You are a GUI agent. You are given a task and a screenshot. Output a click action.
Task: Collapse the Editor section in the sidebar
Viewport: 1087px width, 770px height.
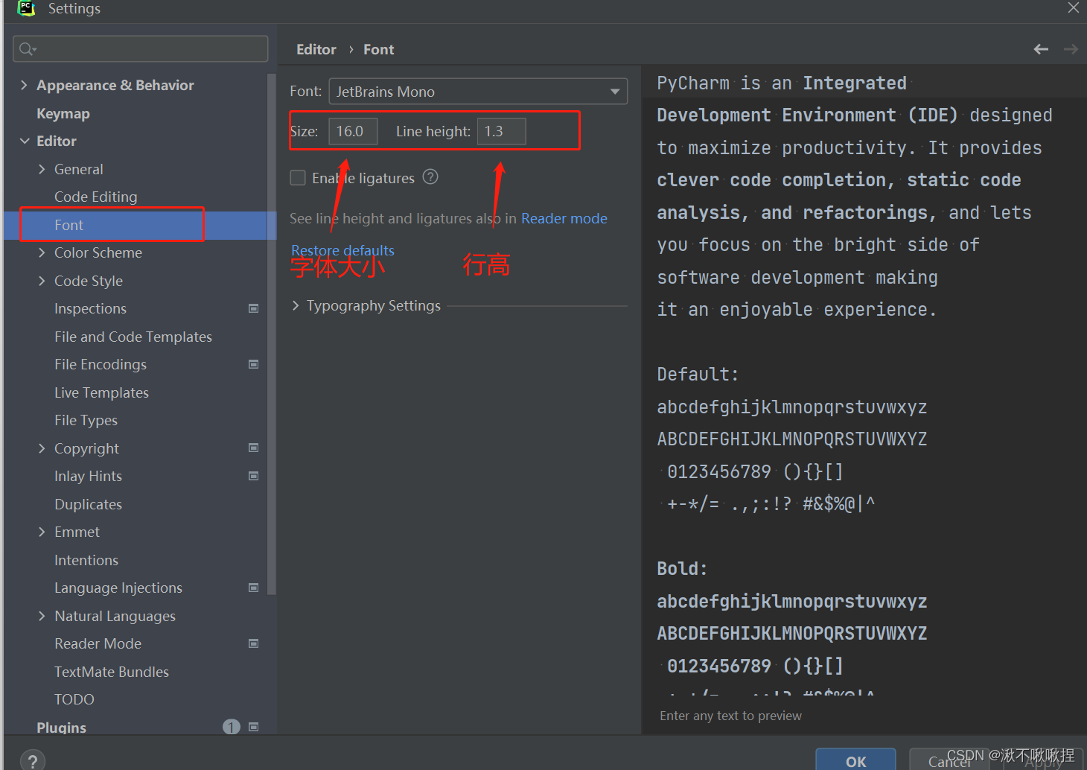point(24,141)
